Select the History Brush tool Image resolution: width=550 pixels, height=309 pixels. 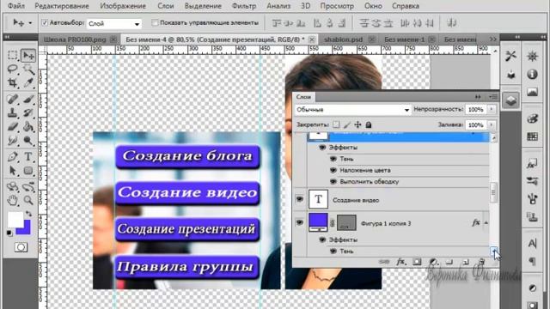coord(28,112)
